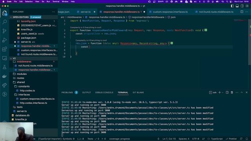Open the Extensions view
Screen dimensions: 251x141
click(x=4, y=49)
